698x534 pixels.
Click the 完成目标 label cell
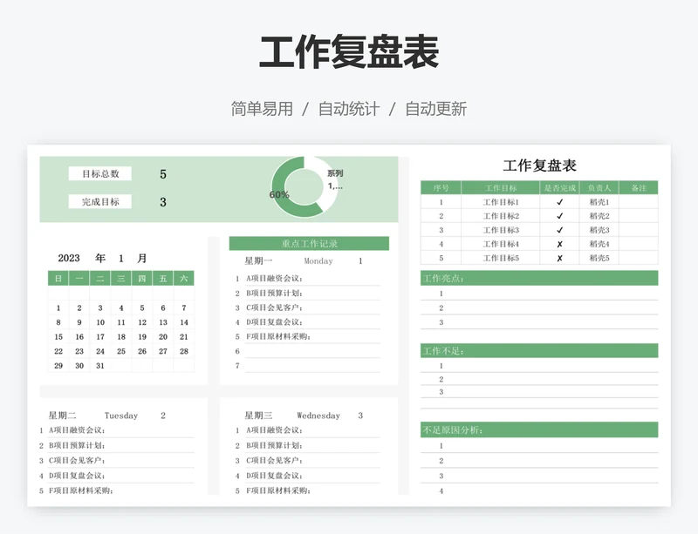pyautogui.click(x=100, y=201)
